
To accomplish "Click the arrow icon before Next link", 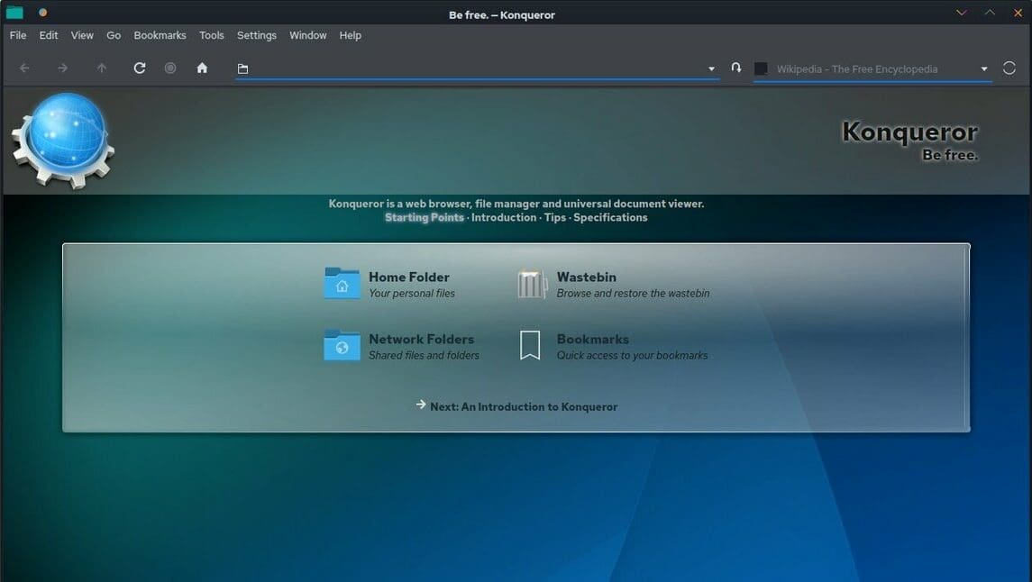I will click(421, 405).
